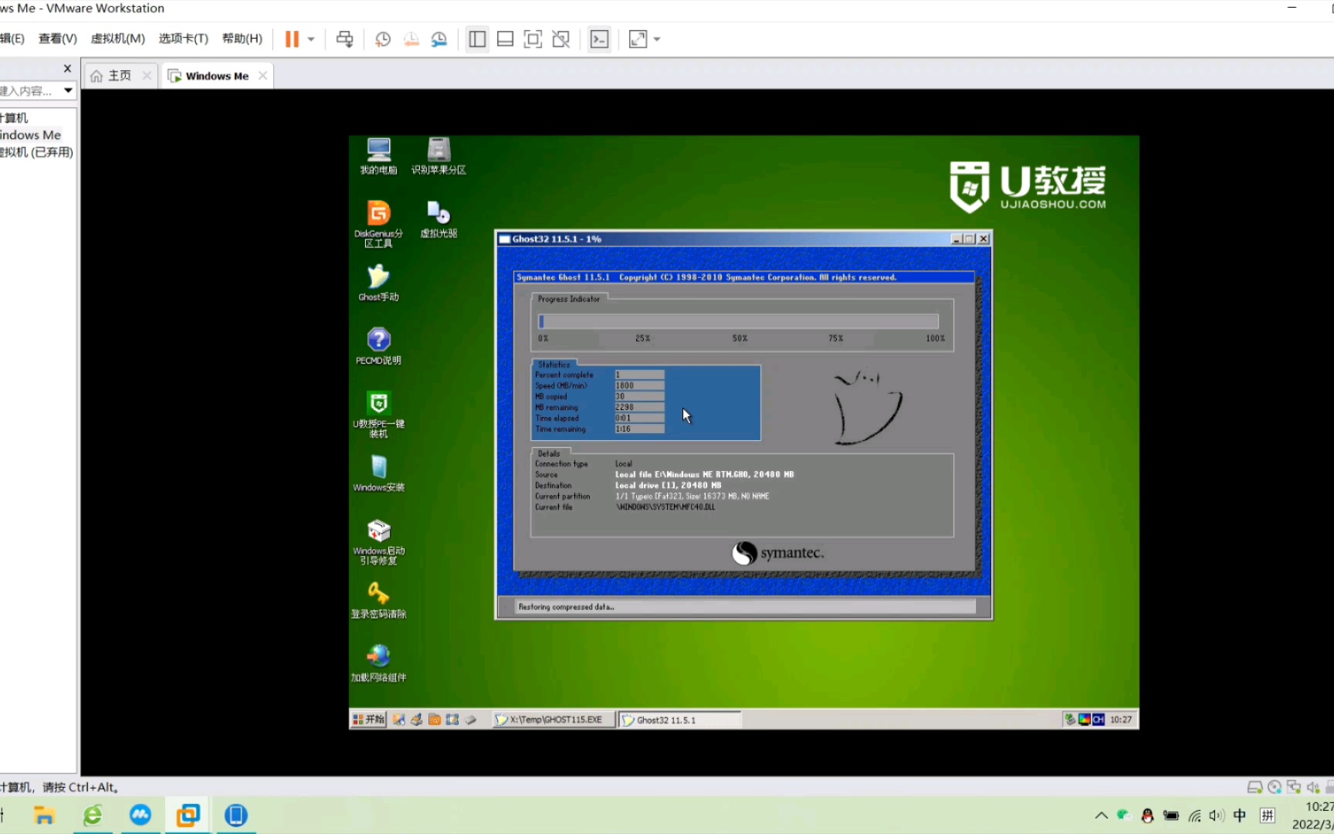This screenshot has width=1334, height=834.
Task: Select Ghost32 11.5.1 taskbar button
Action: click(679, 720)
